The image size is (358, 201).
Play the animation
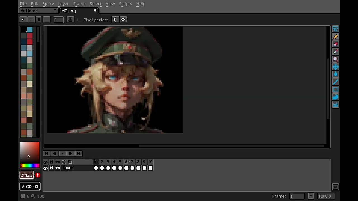click(63, 153)
